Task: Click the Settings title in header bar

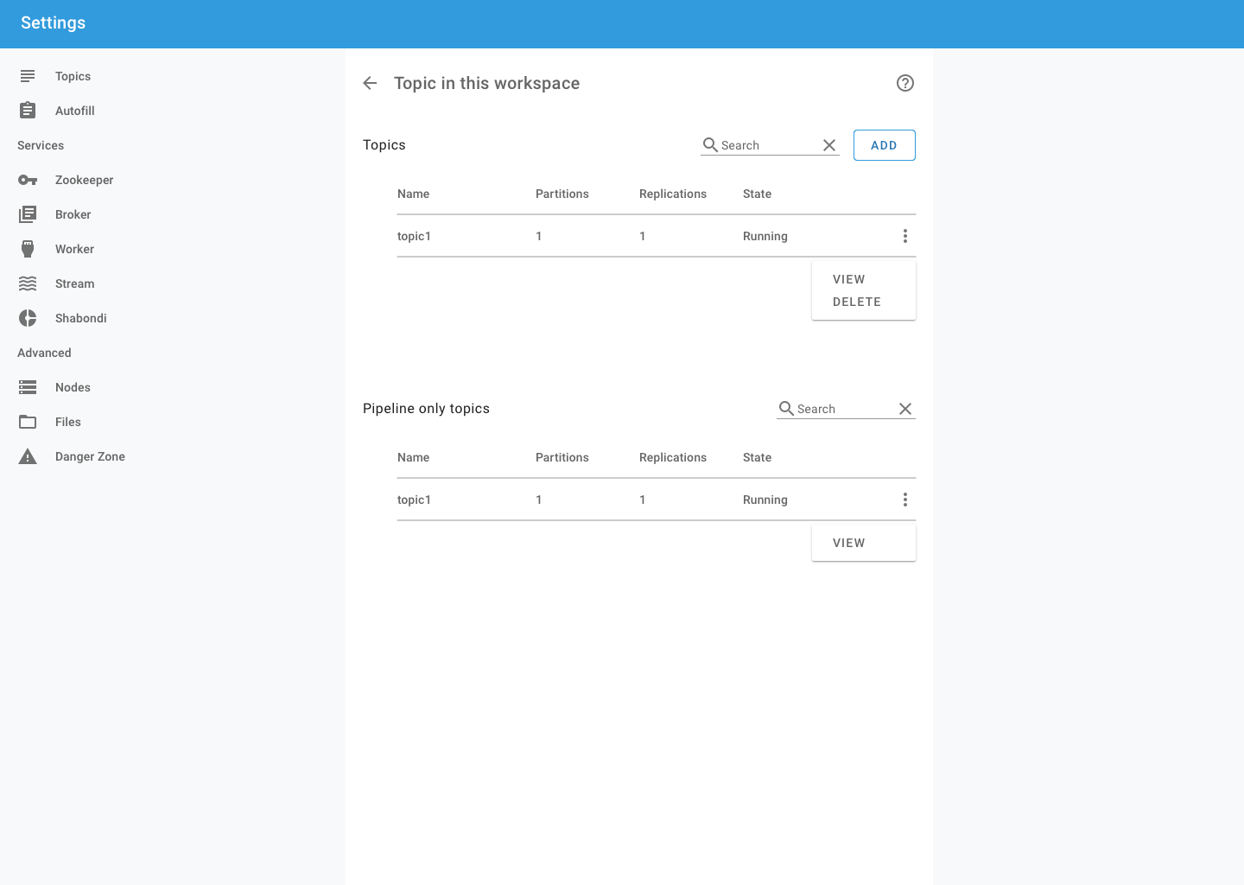Action: 53,23
